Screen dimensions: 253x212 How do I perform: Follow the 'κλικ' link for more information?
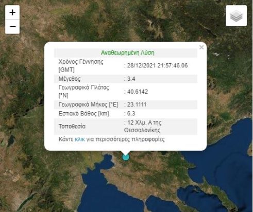[80, 139]
